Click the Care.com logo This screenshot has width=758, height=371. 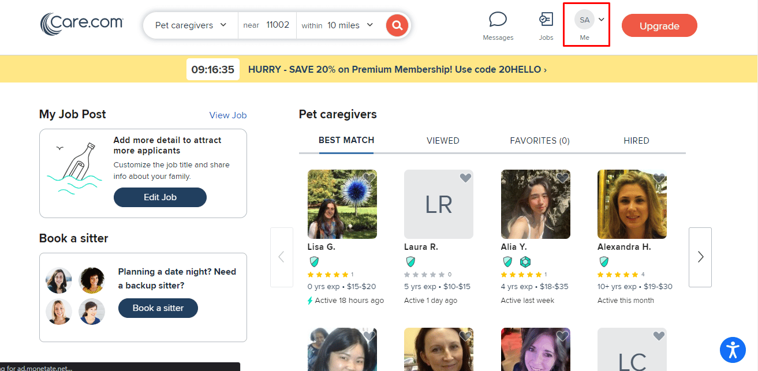81,24
